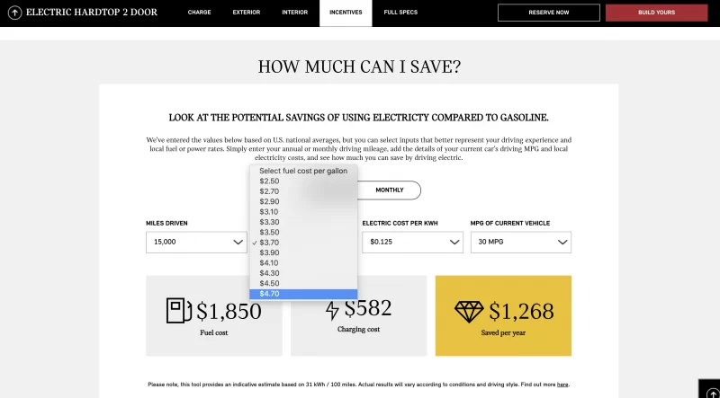Expand the Electric Cost per kWh dropdown

pyautogui.click(x=412, y=243)
